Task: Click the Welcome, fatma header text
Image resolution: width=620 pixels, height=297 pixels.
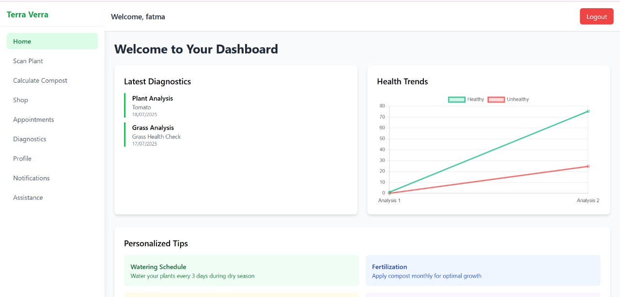Action: pyautogui.click(x=138, y=16)
